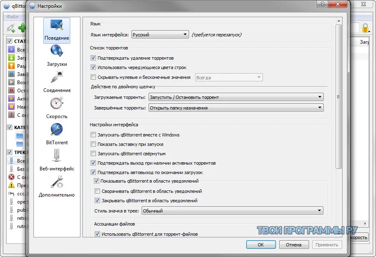
Task: Select the red paused status filter in main window
Action: pos(11,90)
